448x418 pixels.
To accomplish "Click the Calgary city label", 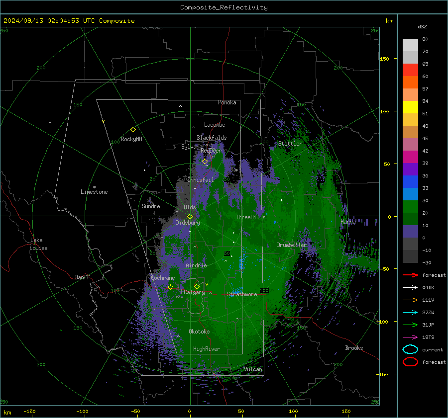I will click(x=194, y=292).
